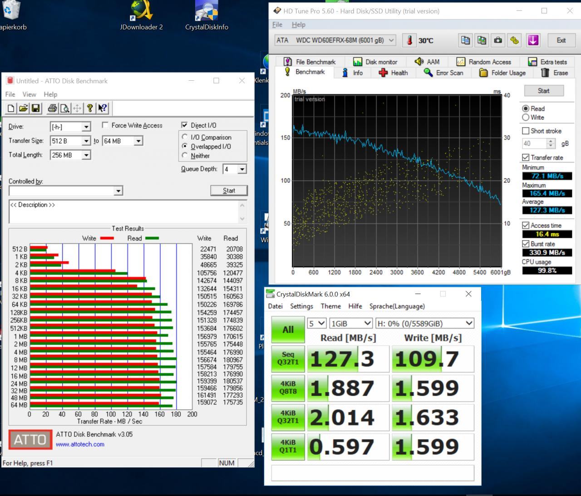
Task: Toggle the Burst rate checkbox
Action: [x=526, y=244]
